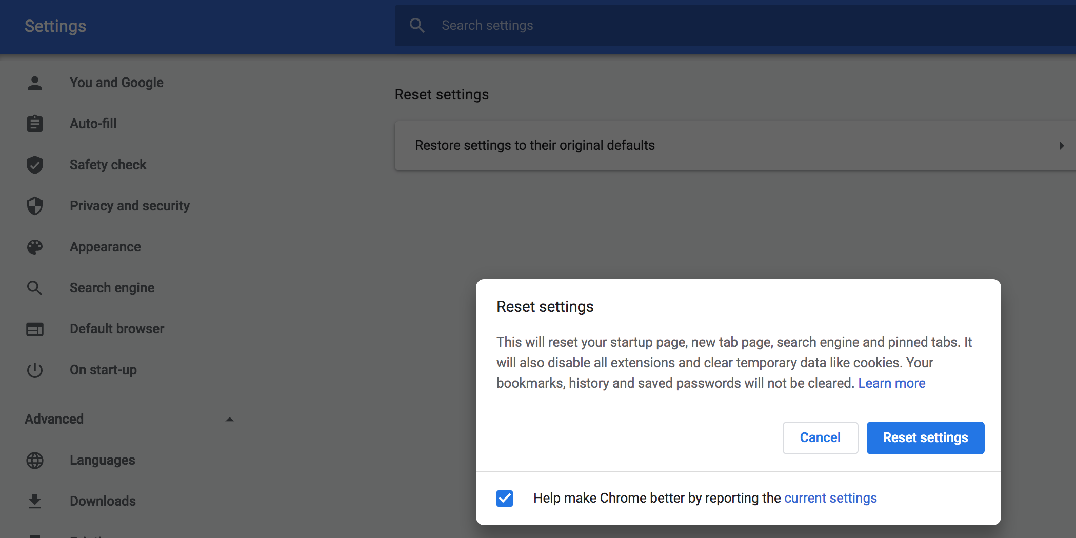The image size is (1076, 538).
Task: Click the Languages globe icon
Action: tap(34, 460)
